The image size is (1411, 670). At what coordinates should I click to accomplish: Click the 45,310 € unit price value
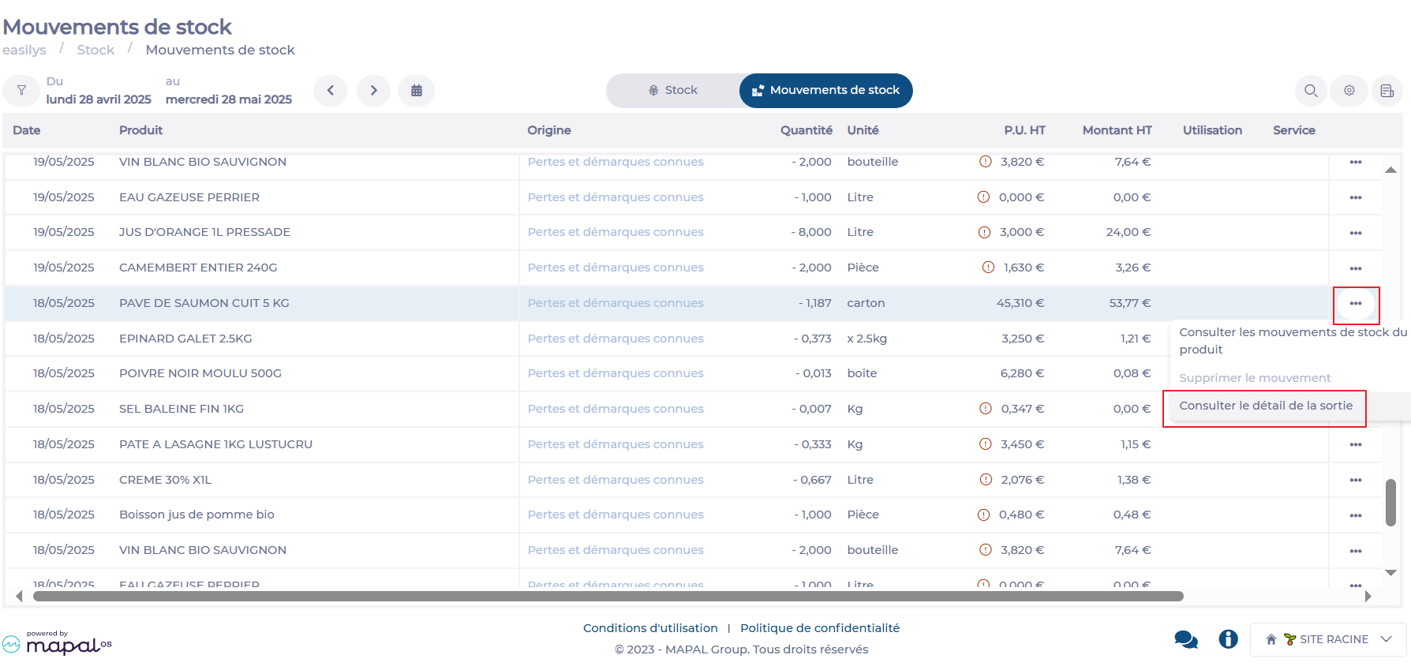click(1020, 303)
